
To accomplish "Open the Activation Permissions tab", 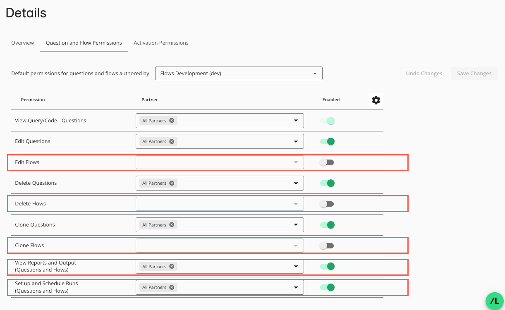I will coord(161,43).
